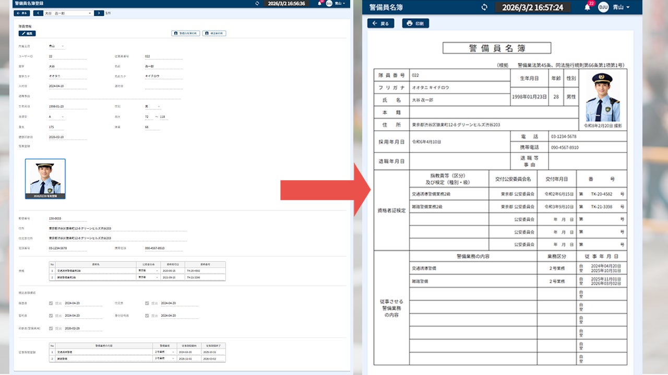Open 青山 user menu in registration window

[x=340, y=3]
